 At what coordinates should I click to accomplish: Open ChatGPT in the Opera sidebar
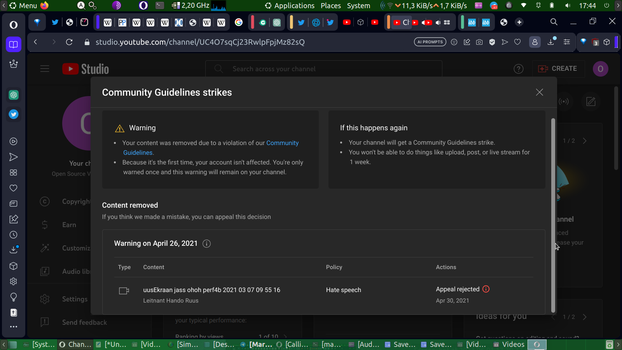14,95
